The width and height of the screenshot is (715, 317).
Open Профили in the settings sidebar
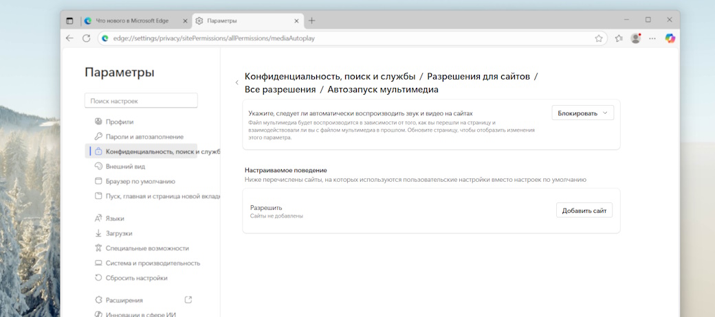(x=119, y=121)
